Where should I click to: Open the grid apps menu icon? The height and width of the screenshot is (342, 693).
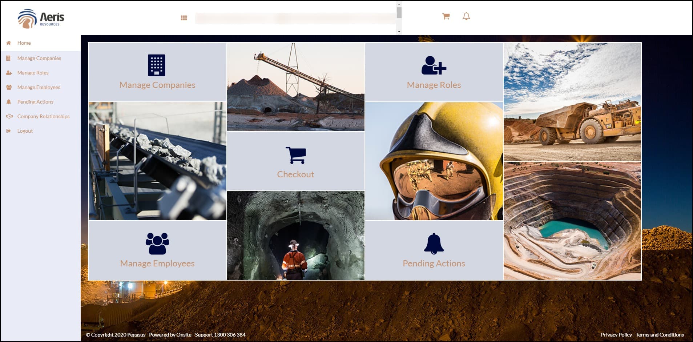(x=184, y=18)
